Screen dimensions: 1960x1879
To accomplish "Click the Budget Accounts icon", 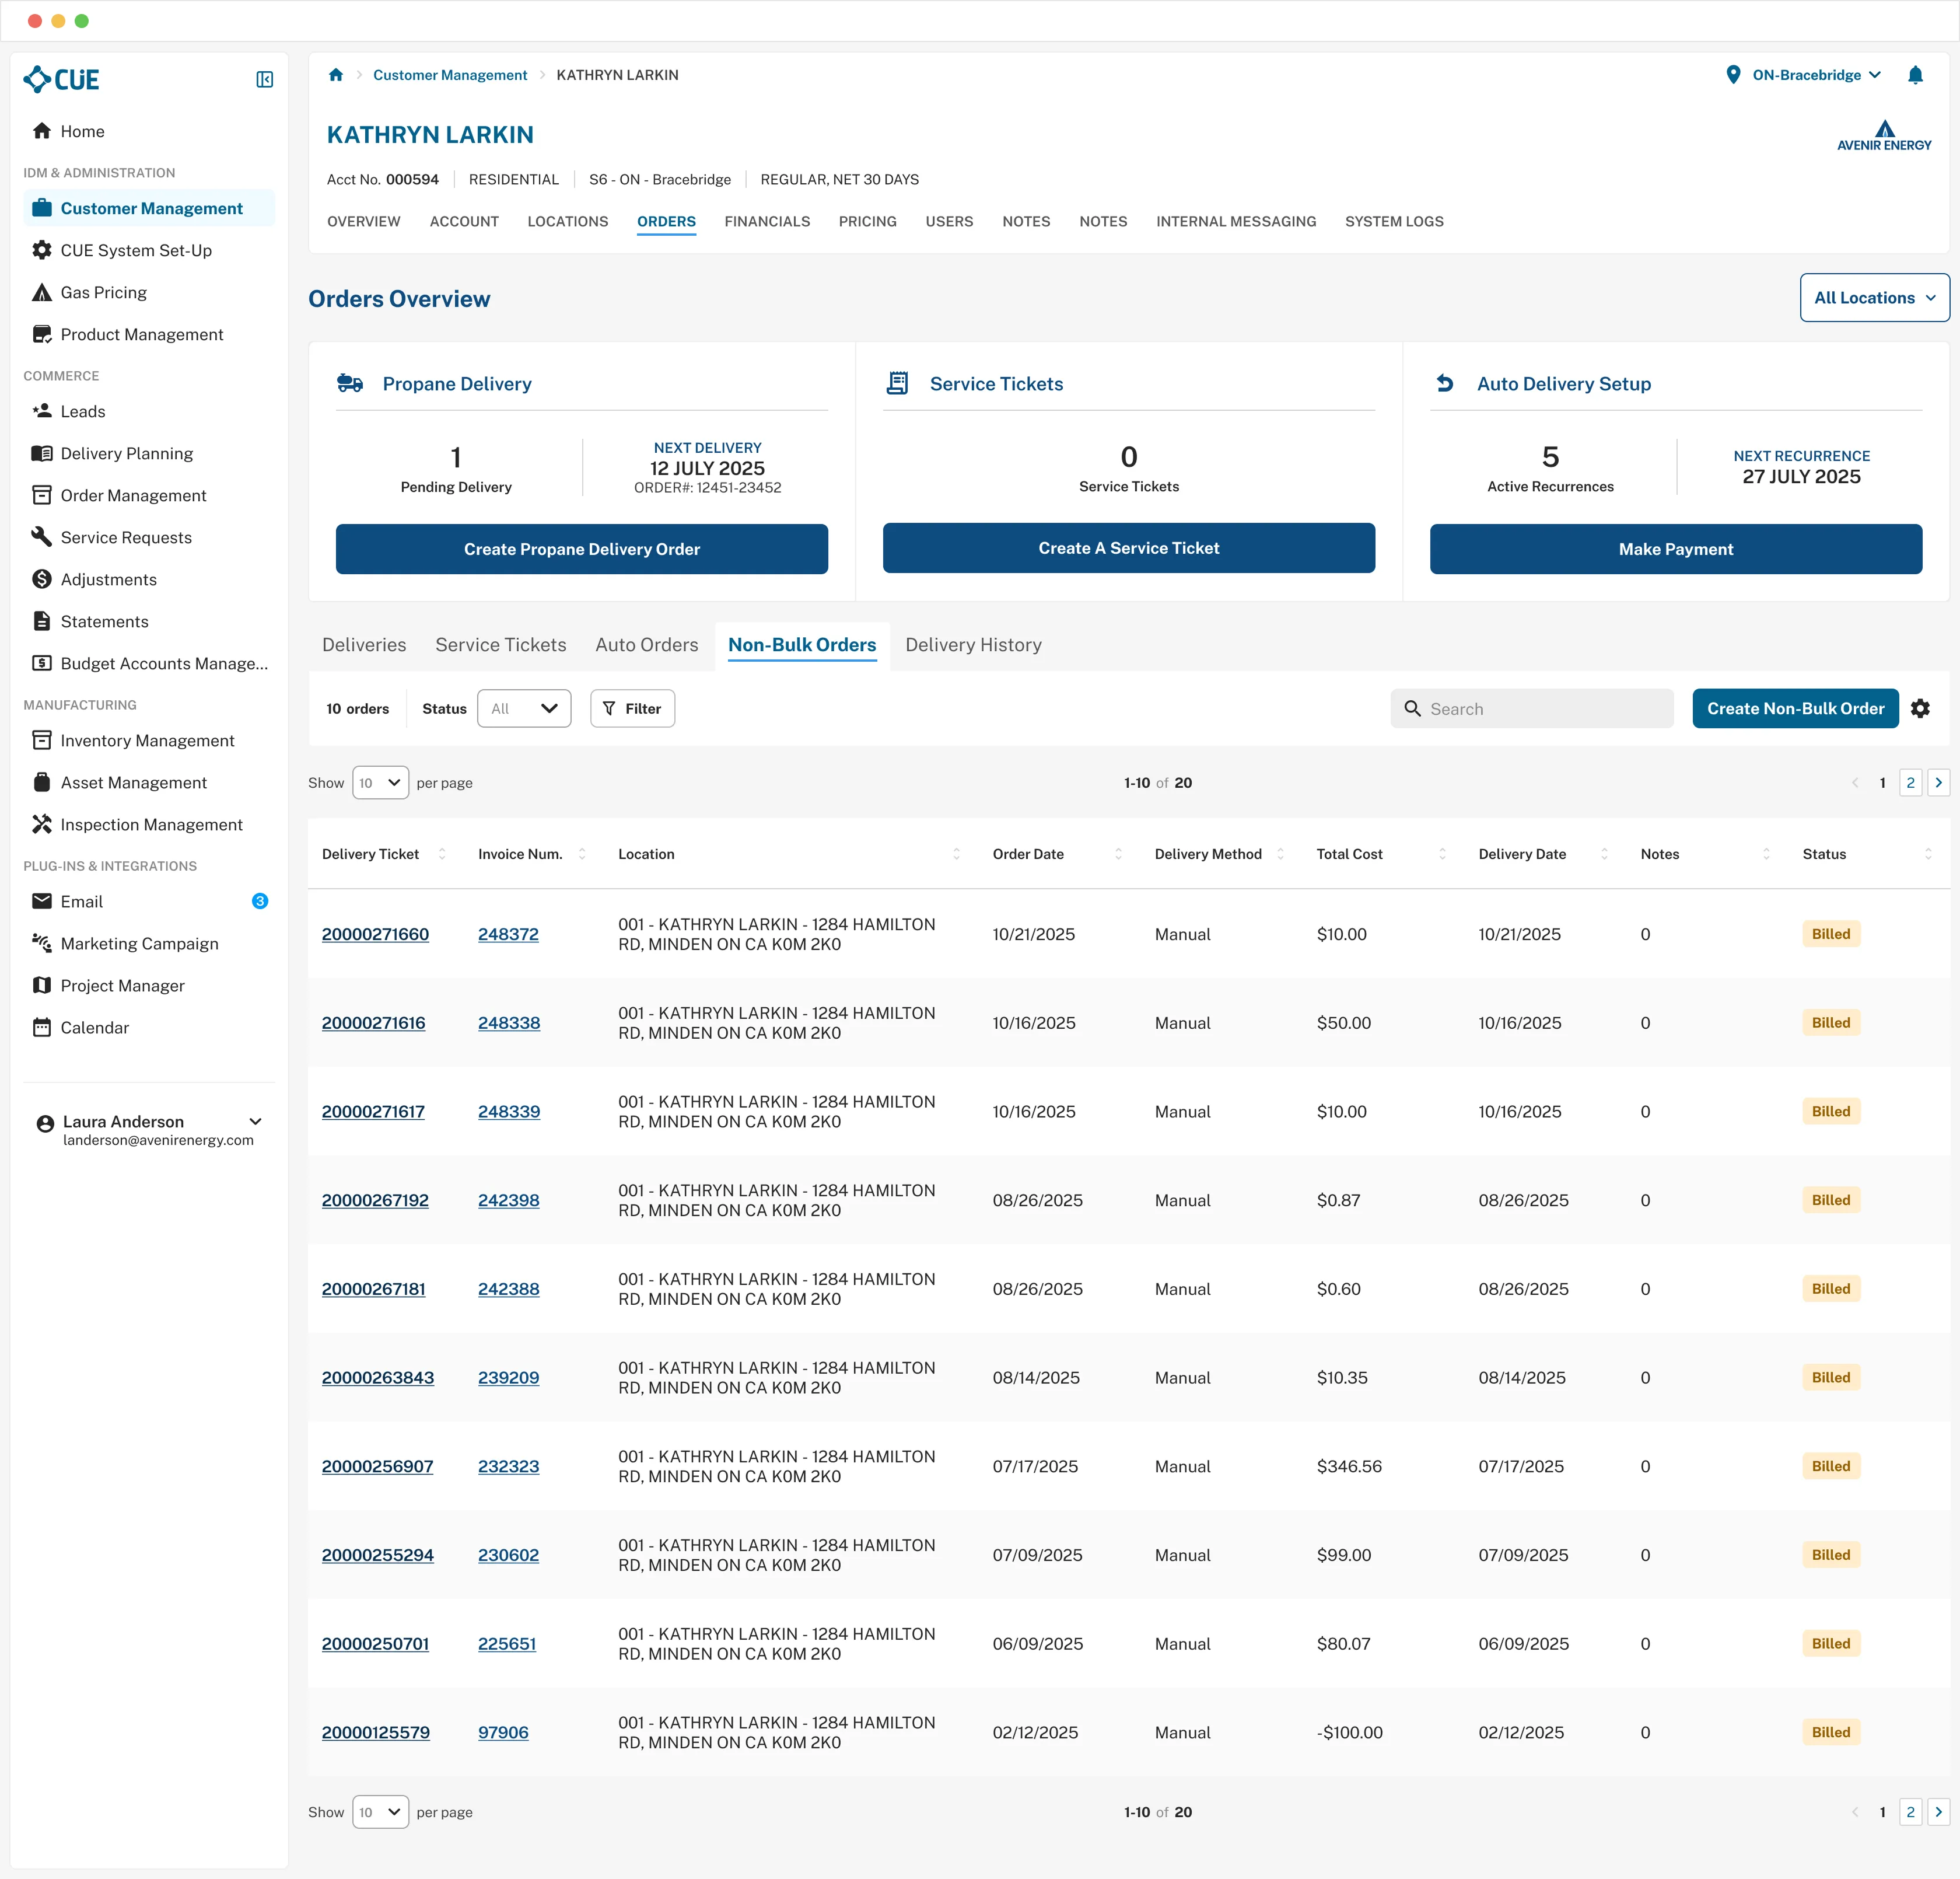I will click(x=42, y=663).
